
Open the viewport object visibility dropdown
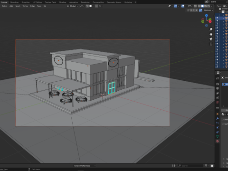(x=171, y=6)
